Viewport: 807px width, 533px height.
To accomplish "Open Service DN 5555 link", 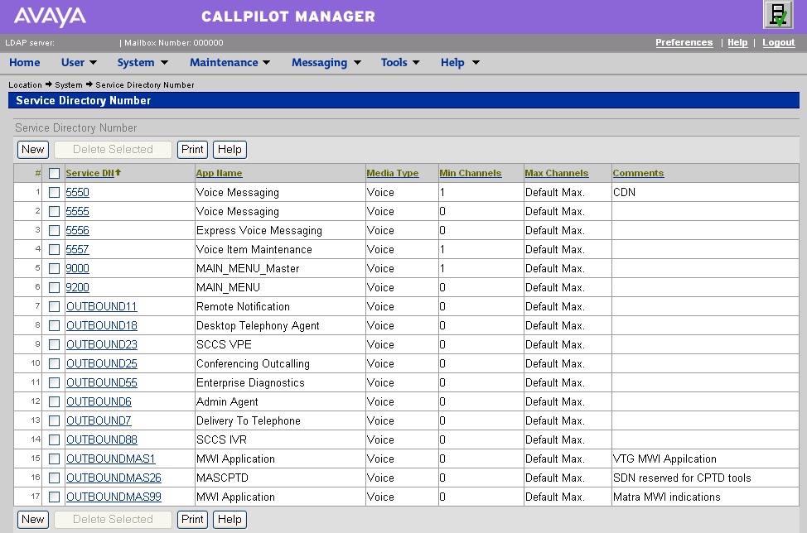I will (x=78, y=212).
